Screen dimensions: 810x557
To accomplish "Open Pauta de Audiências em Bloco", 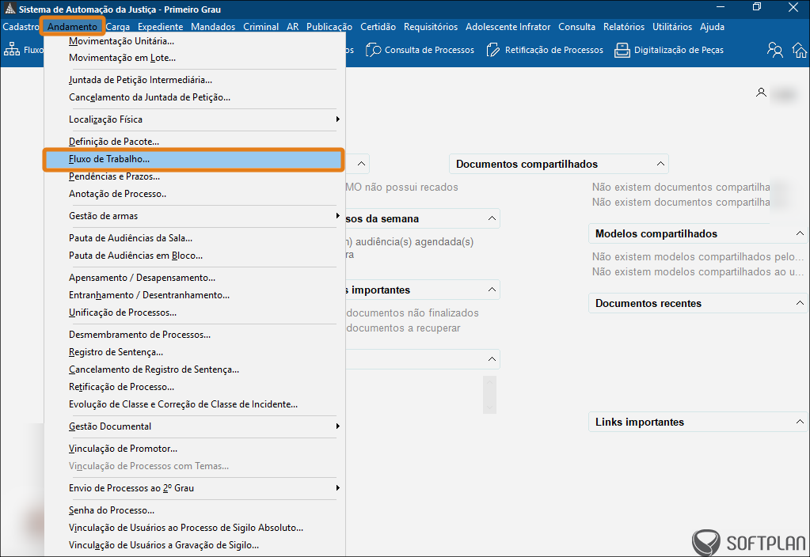I will (194, 256).
